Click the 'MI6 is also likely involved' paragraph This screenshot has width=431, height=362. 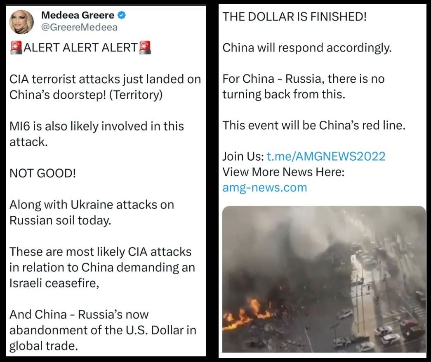click(97, 134)
